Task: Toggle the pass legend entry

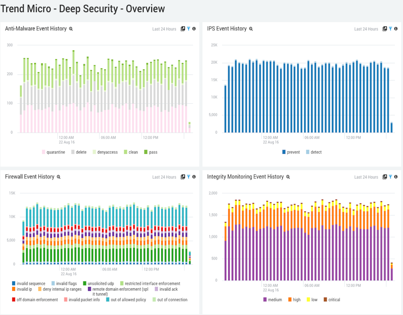Action: 151,152
